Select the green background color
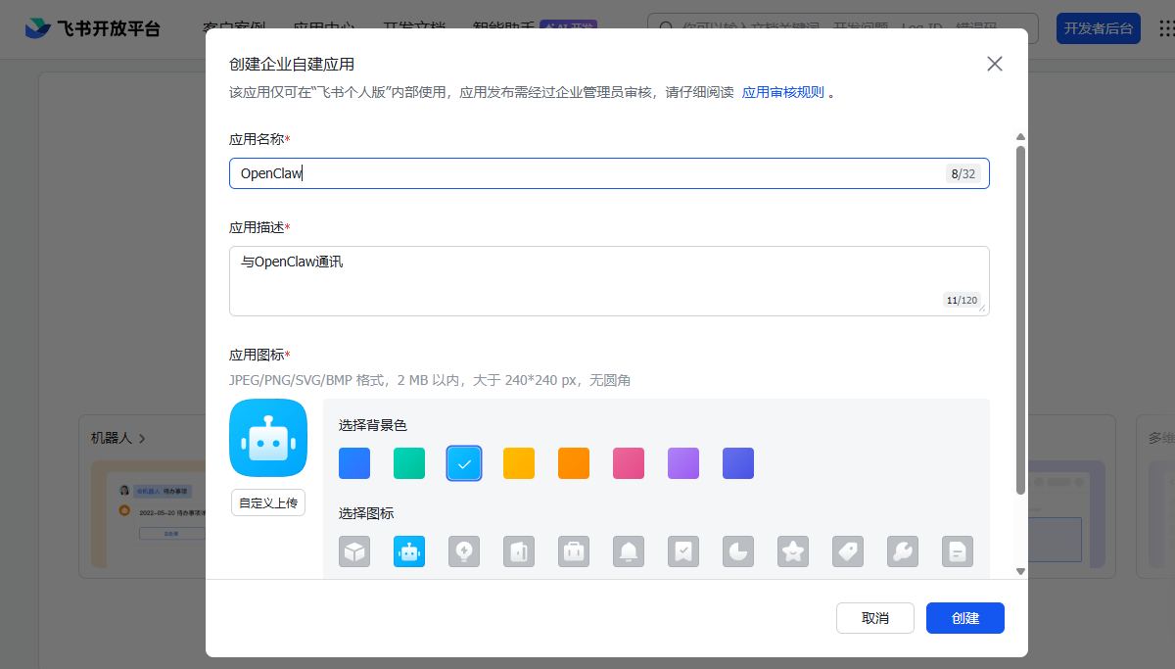Image resolution: width=1175 pixels, height=669 pixels. (x=409, y=463)
